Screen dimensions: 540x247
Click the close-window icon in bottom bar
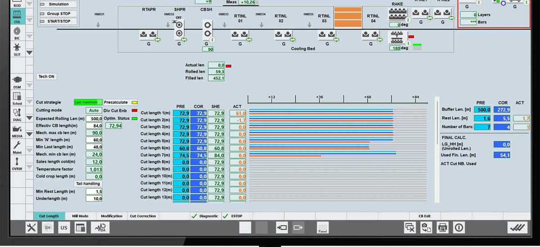(x=410, y=228)
